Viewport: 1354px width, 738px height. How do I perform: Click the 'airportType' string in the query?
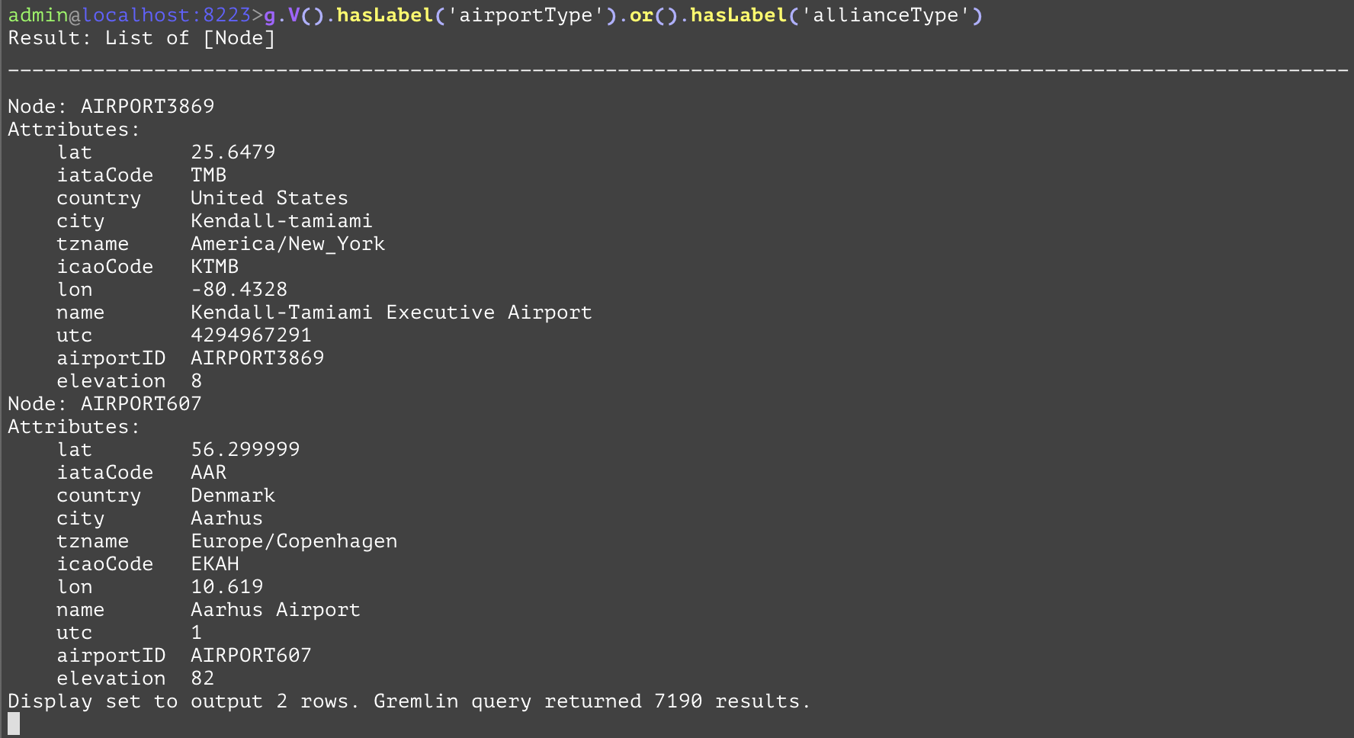[x=525, y=15]
